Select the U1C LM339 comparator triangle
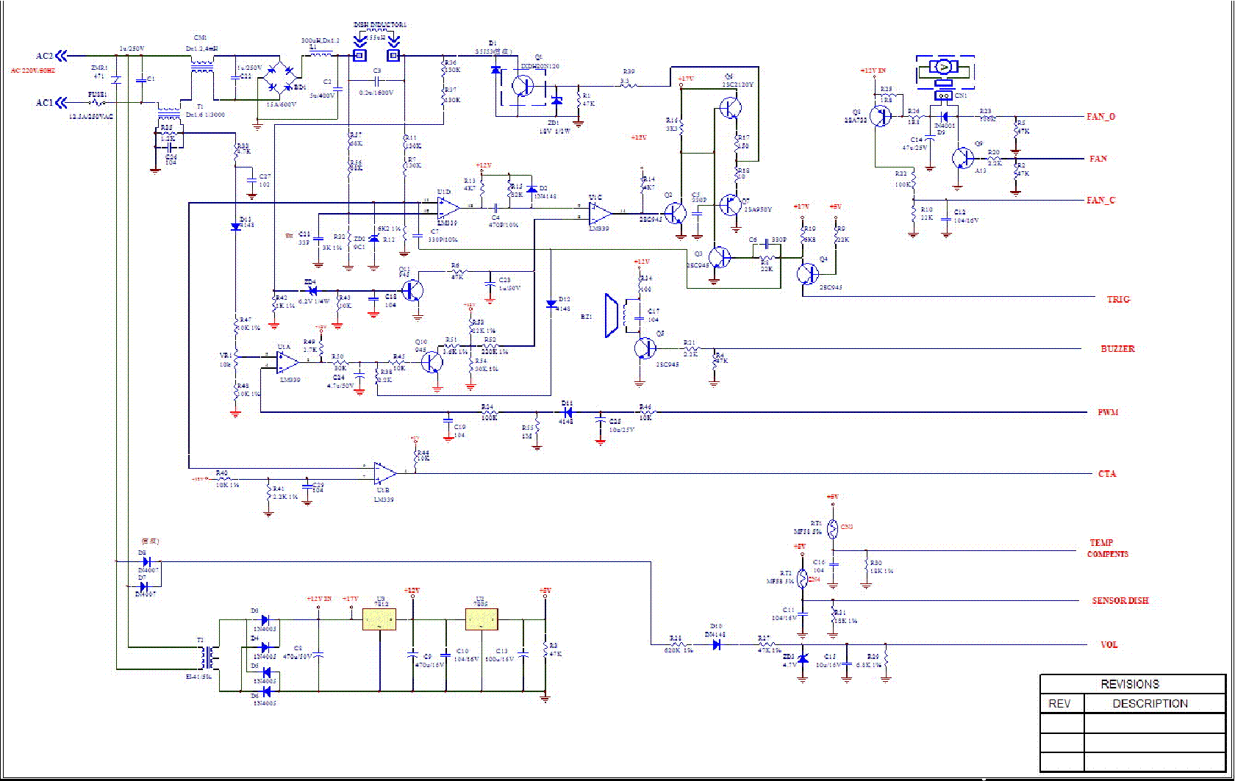 pos(600,212)
